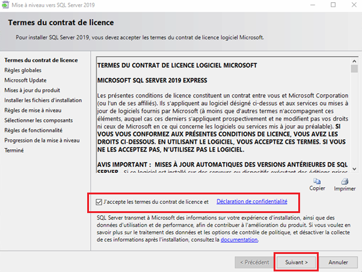Select the Microsoft Update step
The height and width of the screenshot is (272, 362).
click(26, 80)
